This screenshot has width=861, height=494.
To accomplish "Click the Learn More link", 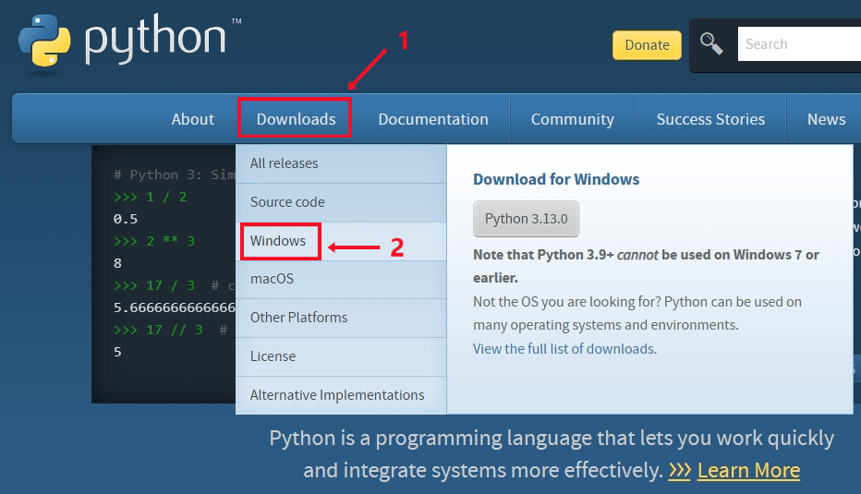I will click(748, 470).
